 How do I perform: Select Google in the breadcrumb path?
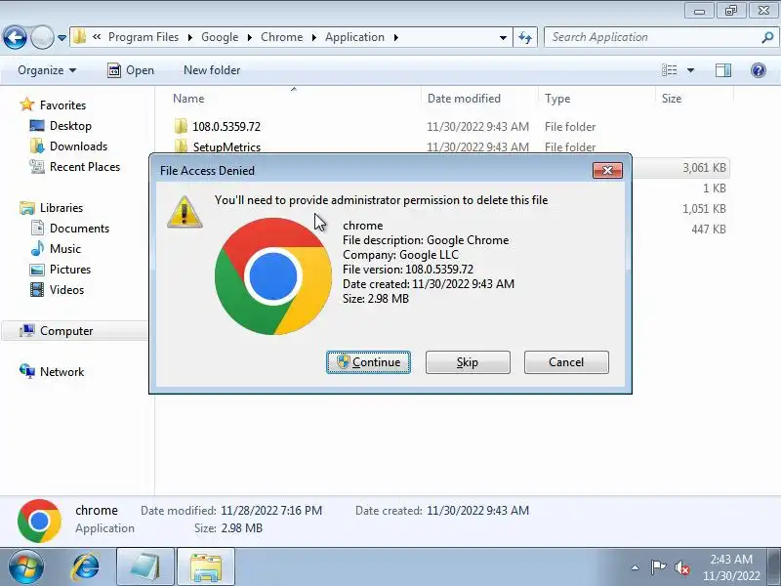pos(220,37)
